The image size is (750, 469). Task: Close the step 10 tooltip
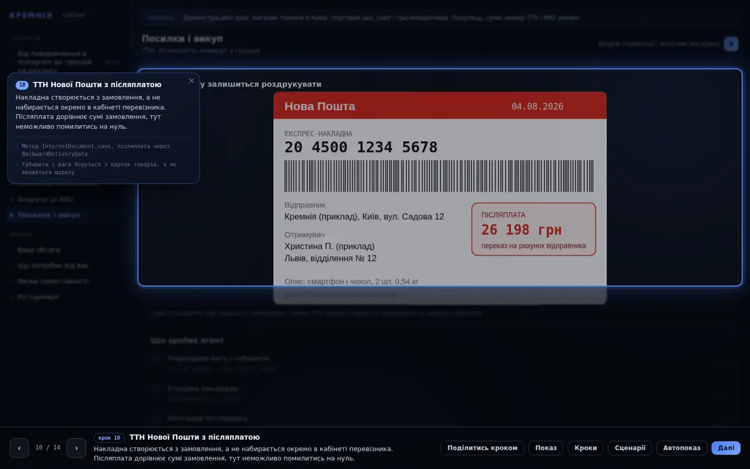coord(191,81)
